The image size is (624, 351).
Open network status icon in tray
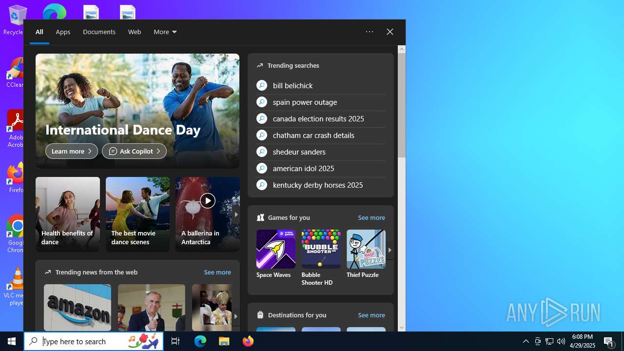point(549,341)
